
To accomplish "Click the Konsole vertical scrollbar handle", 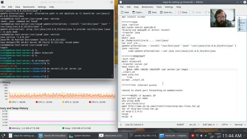I will click(112, 76).
